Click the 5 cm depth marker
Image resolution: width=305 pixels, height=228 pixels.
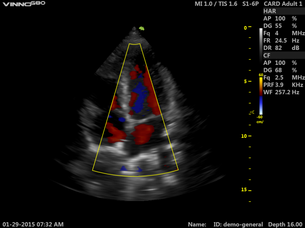pos(245,82)
